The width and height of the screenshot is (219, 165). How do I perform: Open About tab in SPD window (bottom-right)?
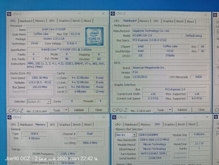[x=192, y=124]
